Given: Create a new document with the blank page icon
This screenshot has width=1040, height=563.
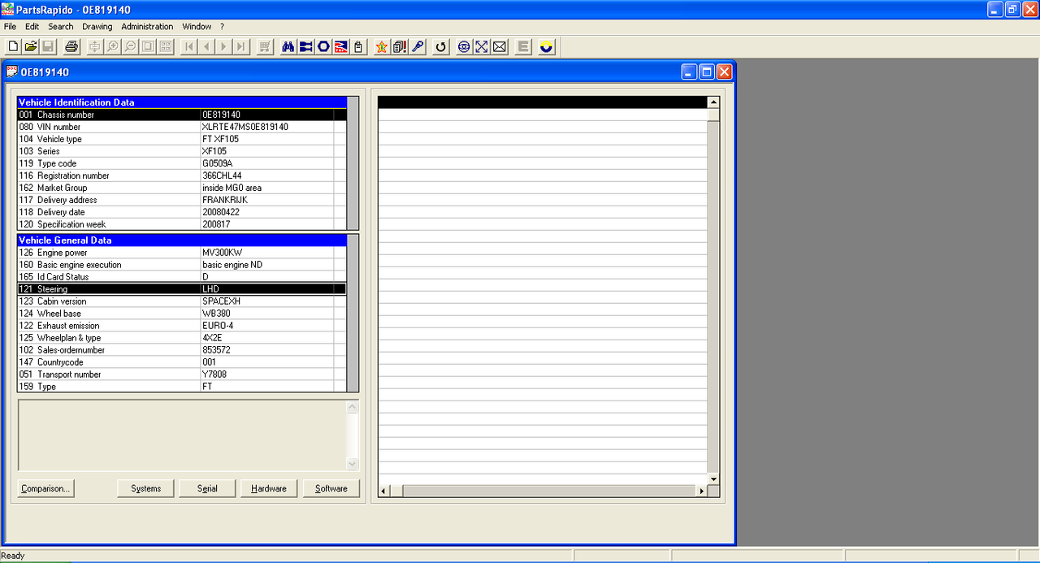Looking at the screenshot, I should point(13,47).
